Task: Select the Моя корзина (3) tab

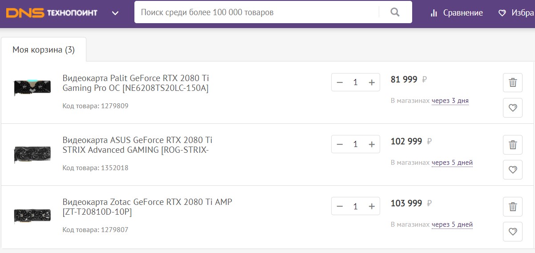Action: click(44, 49)
